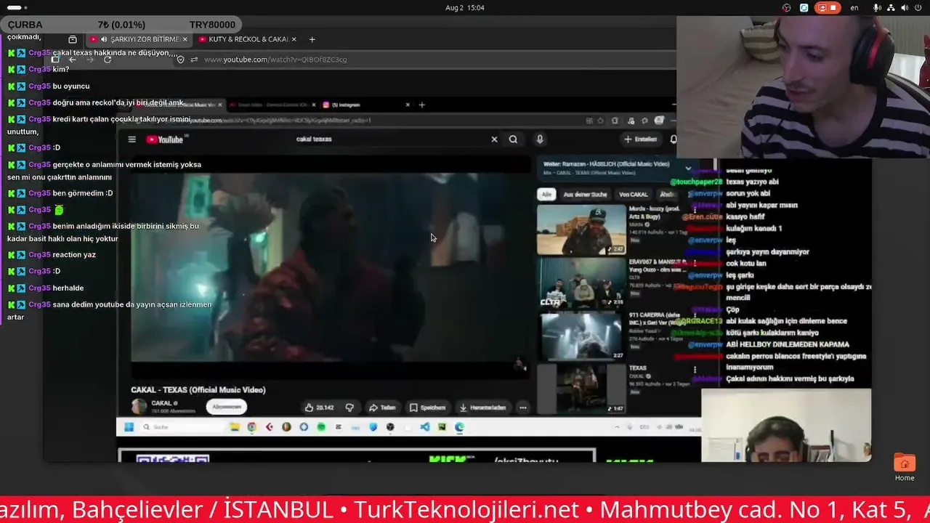Run the YouTube search with the magnifier button
Screen dimensions: 930x523
[513, 139]
